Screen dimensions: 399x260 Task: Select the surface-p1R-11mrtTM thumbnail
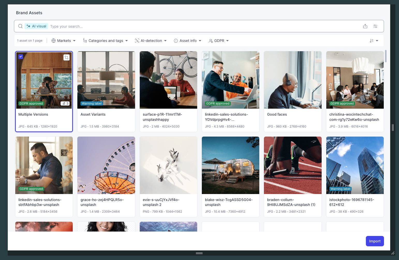pos(168,80)
